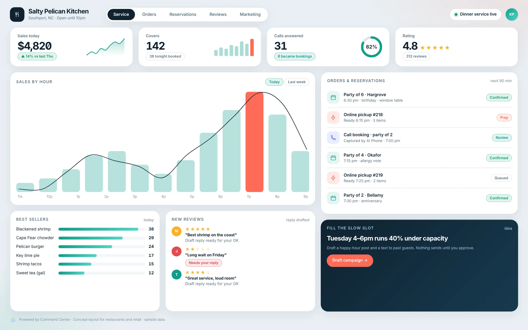Click the 6p sales bar
Viewport: 528px width, 330px height.
232,151
